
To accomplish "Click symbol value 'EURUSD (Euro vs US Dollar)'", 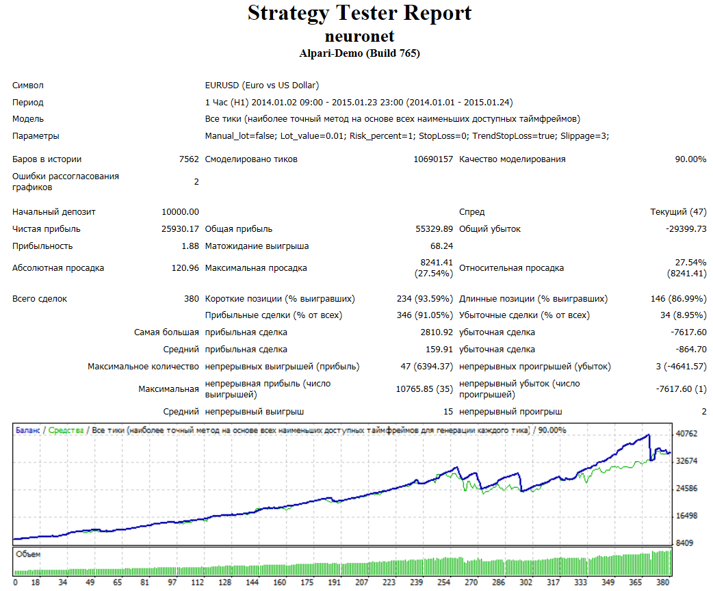I will pyautogui.click(x=262, y=86).
